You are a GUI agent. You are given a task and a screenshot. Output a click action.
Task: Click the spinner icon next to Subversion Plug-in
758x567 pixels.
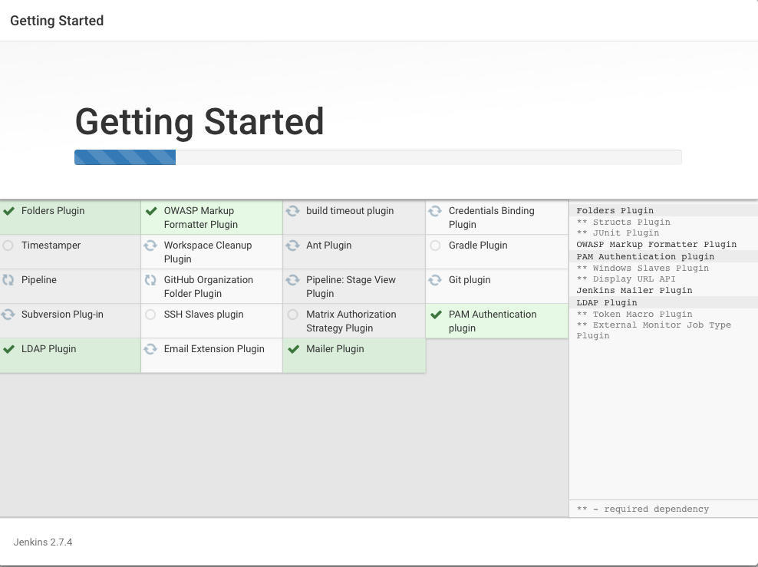(9, 314)
